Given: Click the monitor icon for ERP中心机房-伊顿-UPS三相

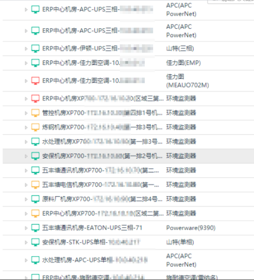Looking at the screenshot, I should coord(35,49).
